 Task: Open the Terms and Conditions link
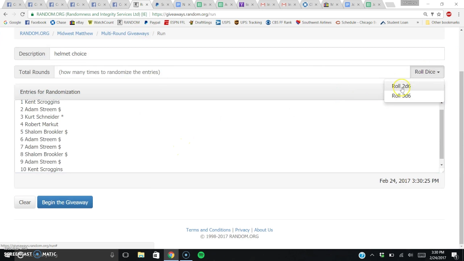coord(208,230)
